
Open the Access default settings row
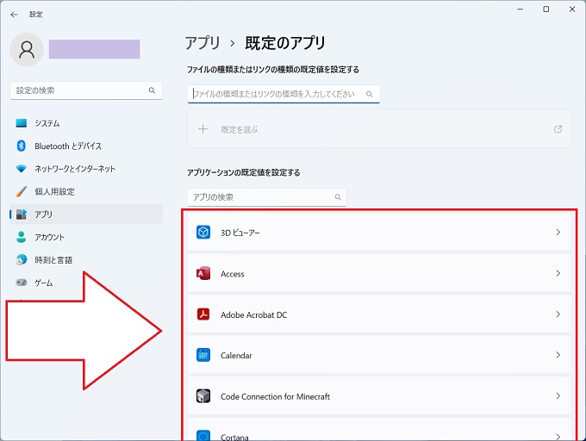pyautogui.click(x=379, y=273)
